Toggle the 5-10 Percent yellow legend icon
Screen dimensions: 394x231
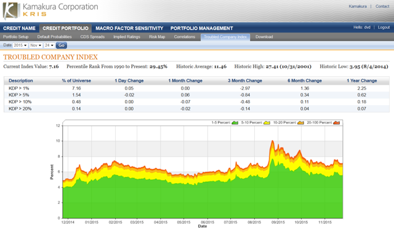click(267, 123)
